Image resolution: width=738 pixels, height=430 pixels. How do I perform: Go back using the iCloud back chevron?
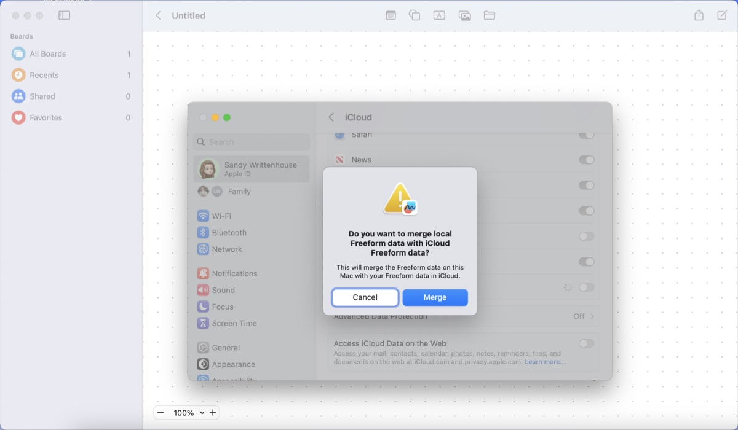point(330,117)
